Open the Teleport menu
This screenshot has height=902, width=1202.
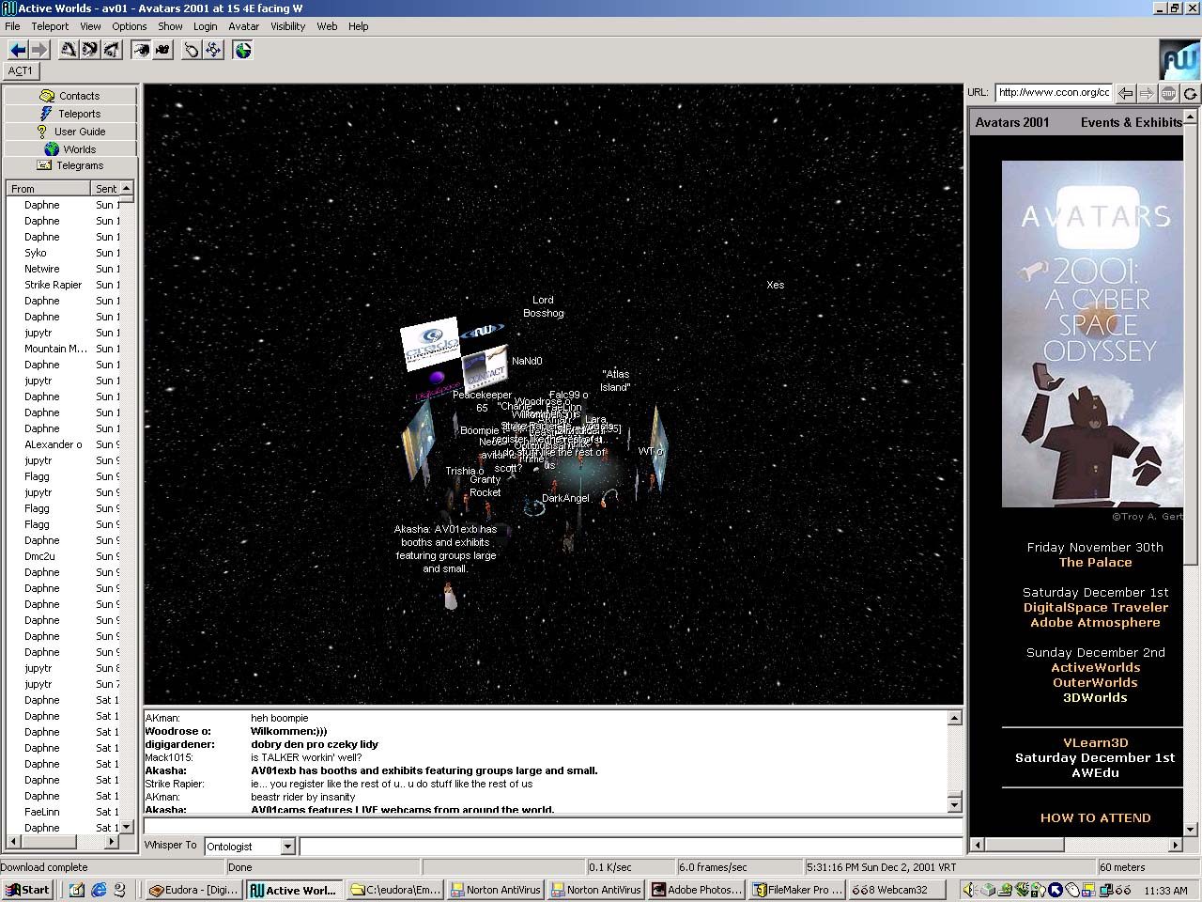(50, 26)
